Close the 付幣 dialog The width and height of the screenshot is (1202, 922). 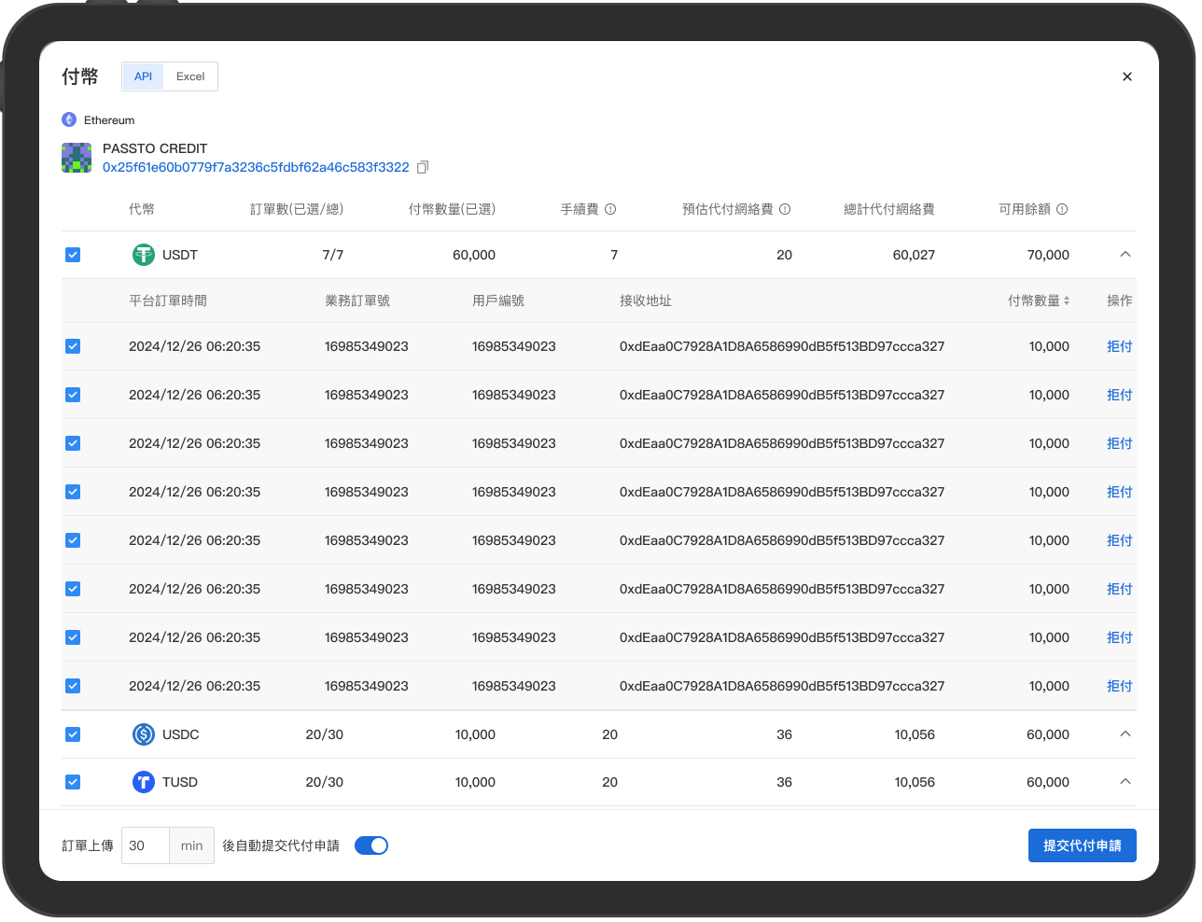[x=1127, y=77]
